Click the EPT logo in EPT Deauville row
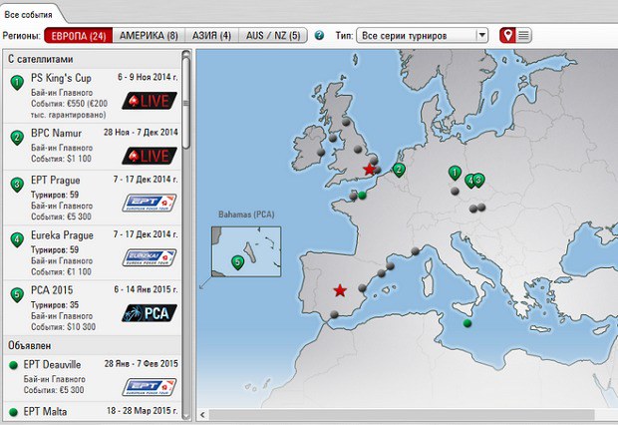This screenshot has height=425, width=618. tap(150, 387)
